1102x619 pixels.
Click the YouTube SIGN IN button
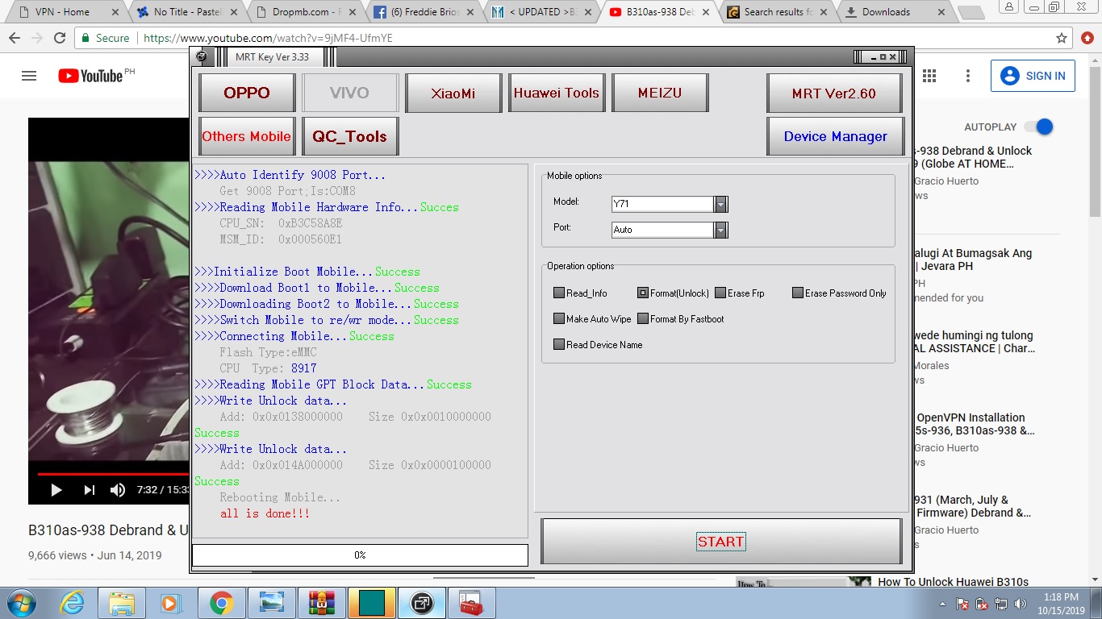(x=1033, y=76)
